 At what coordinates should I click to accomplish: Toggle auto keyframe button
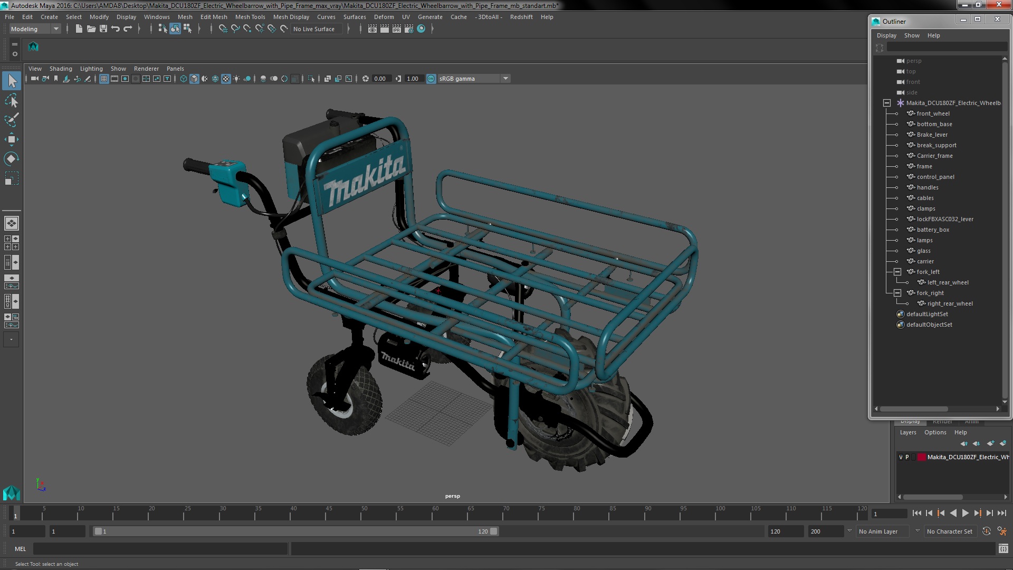point(987,531)
